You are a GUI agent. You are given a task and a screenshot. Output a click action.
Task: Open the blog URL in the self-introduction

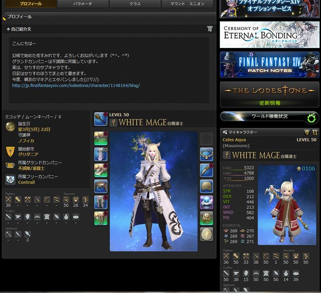[76, 86]
